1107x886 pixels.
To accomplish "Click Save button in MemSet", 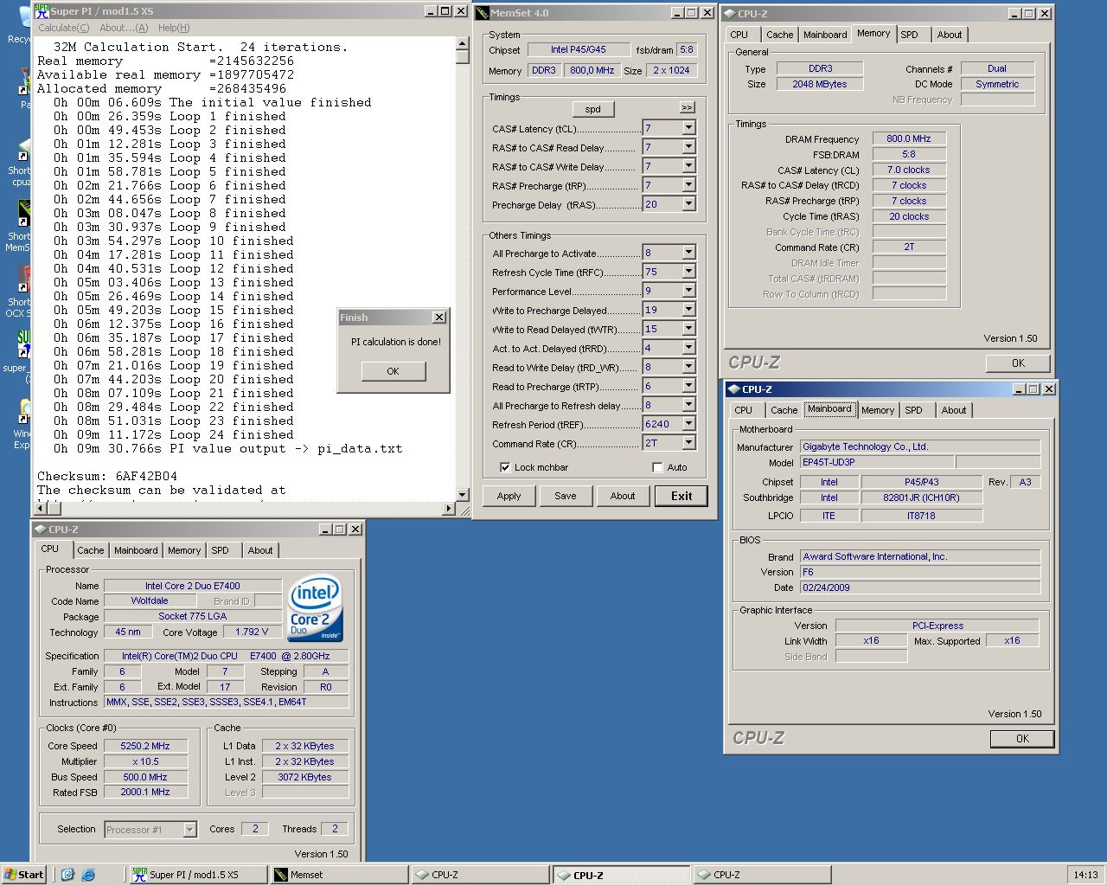I will [566, 496].
